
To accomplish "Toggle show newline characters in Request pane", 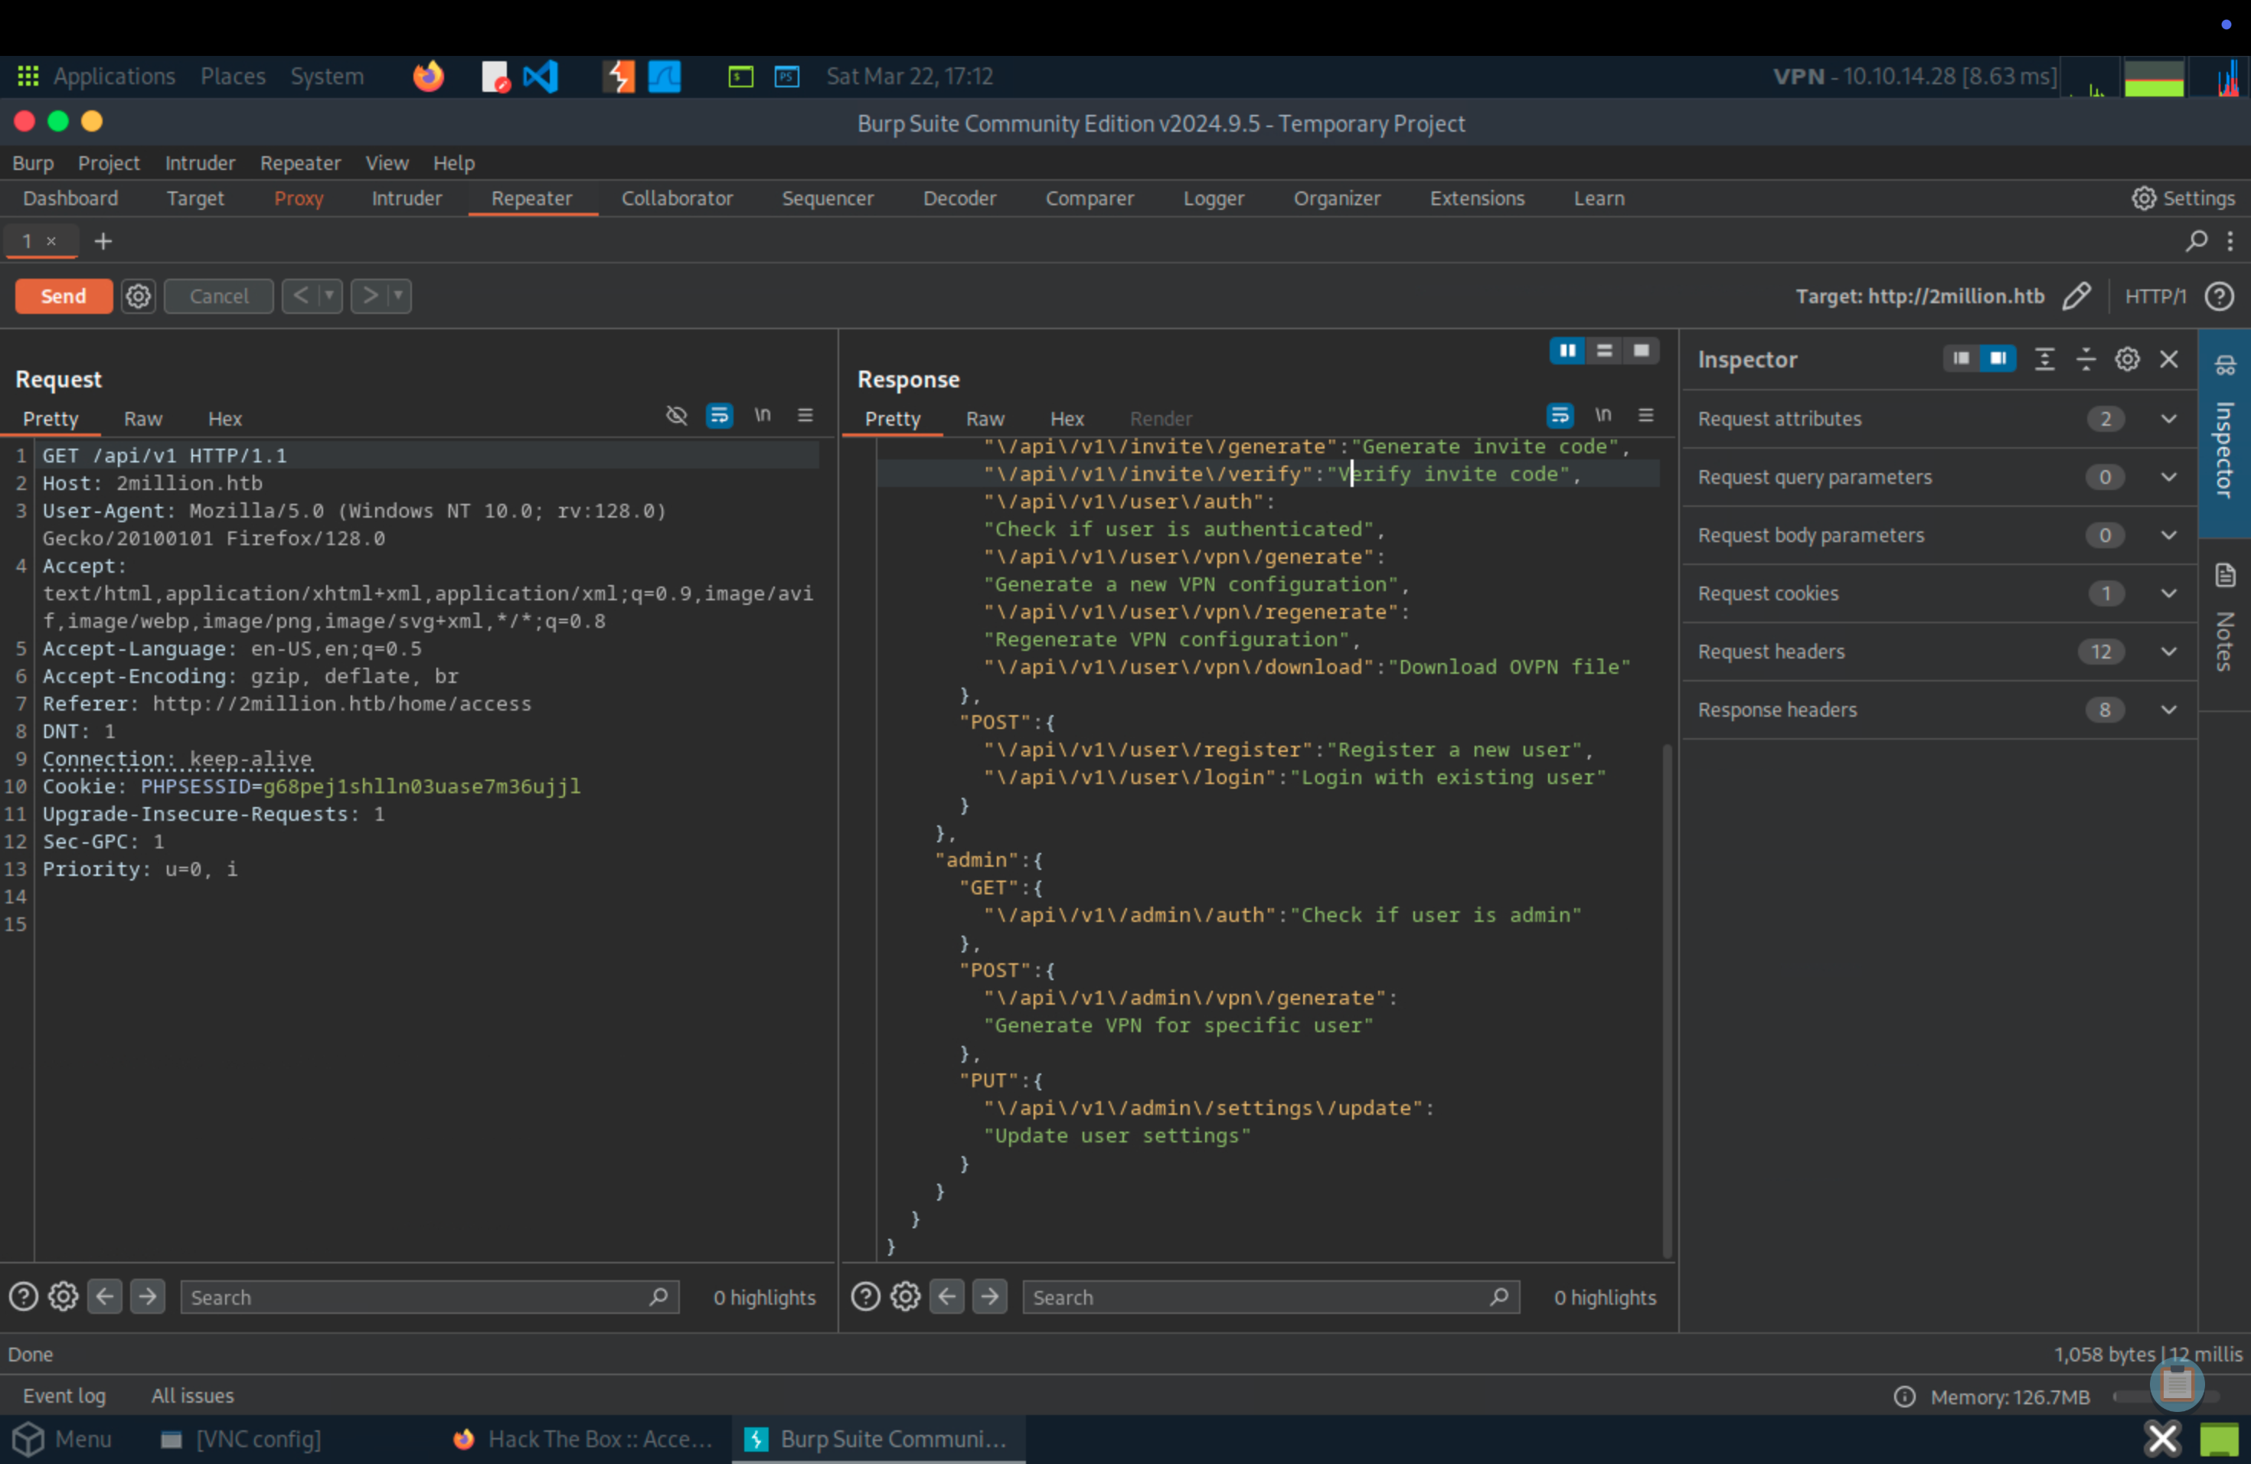I will pos(763,415).
